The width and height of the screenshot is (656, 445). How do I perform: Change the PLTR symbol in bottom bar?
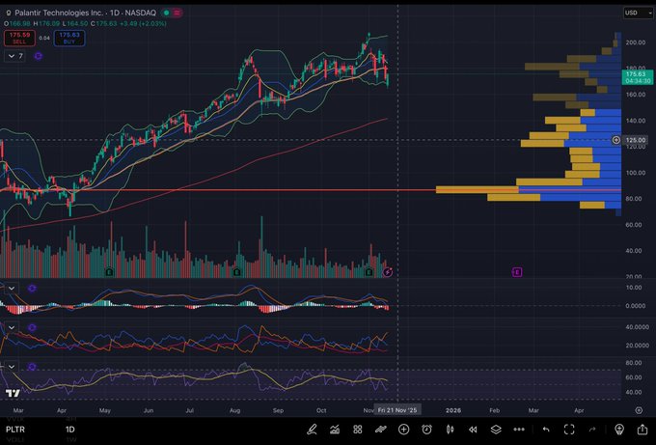tap(16, 429)
